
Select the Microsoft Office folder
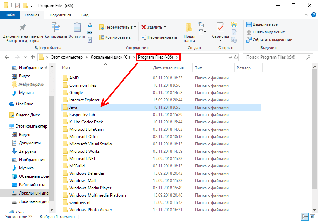[84, 137]
